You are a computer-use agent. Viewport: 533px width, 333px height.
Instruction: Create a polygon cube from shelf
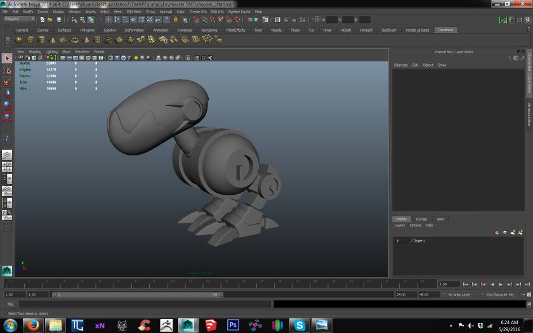point(30,40)
